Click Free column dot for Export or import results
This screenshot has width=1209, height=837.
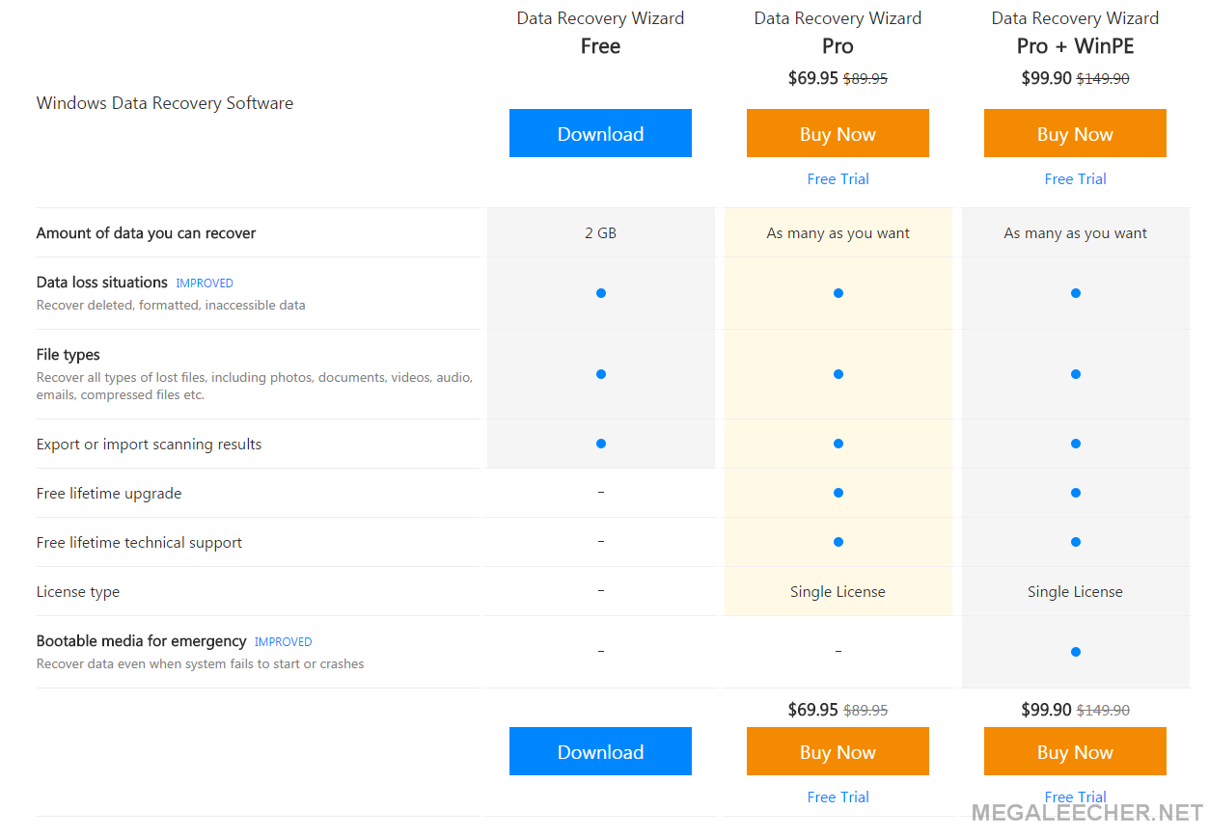coord(600,444)
